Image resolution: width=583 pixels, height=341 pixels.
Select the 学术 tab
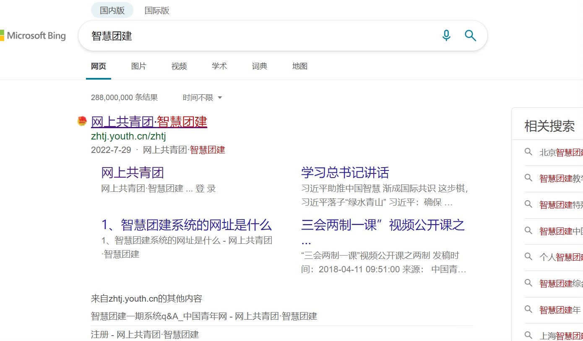[x=219, y=66]
